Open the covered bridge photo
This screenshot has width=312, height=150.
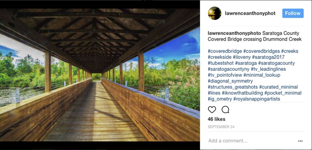pyautogui.click(x=100, y=75)
